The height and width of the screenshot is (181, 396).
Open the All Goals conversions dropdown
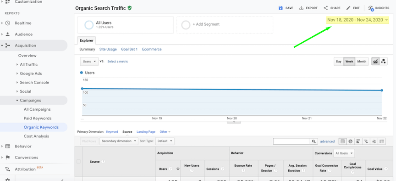(344, 153)
